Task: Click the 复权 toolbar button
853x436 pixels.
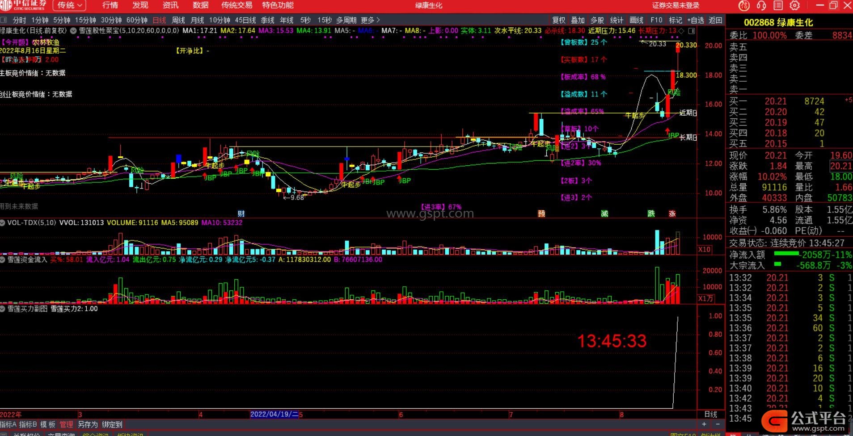Action: tap(559, 20)
